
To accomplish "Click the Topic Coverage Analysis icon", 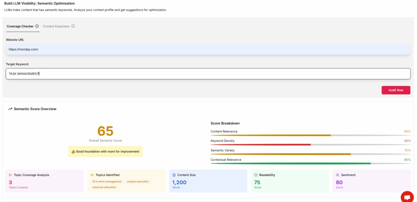I will (10, 175).
